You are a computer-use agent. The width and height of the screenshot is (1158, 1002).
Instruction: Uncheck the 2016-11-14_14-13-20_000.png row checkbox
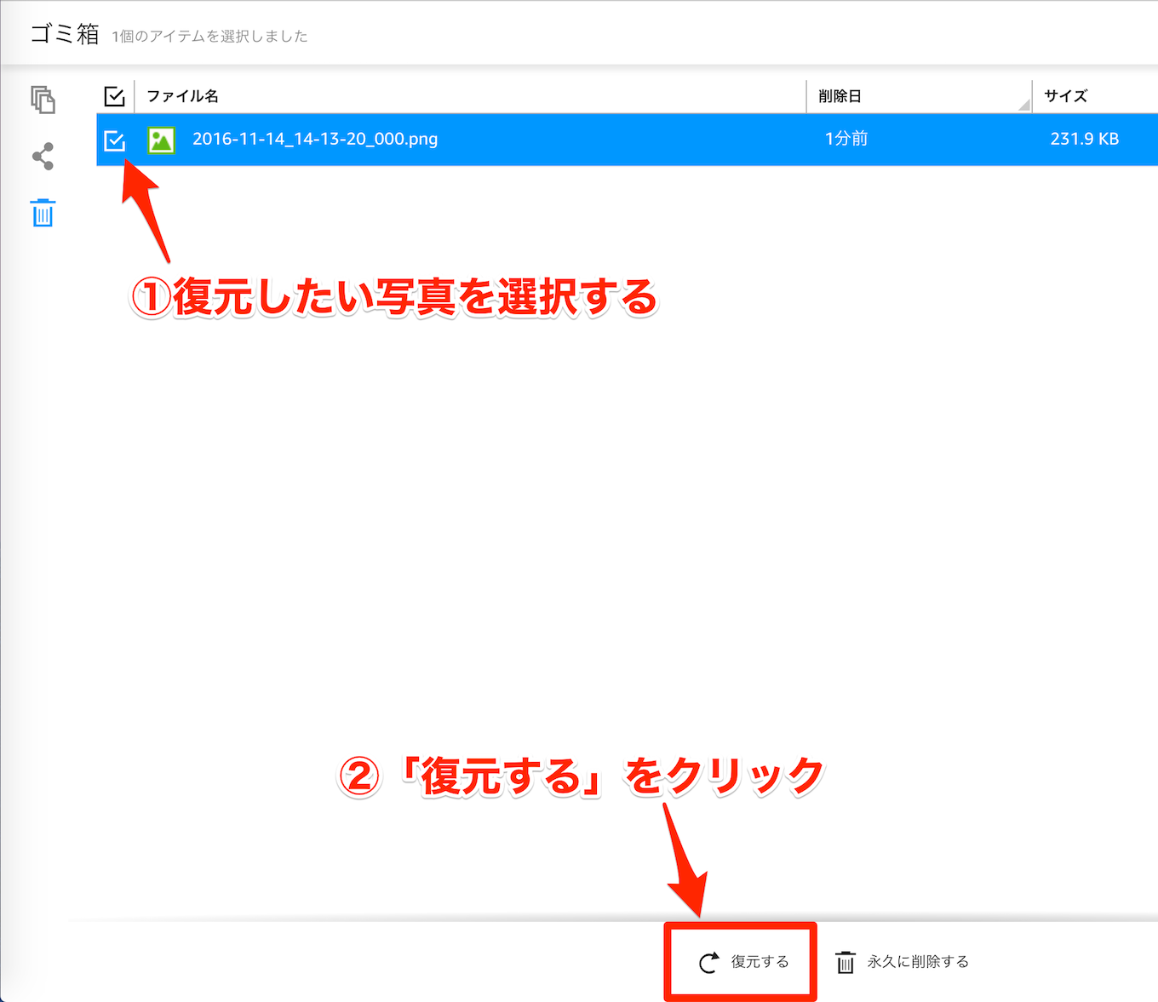(x=114, y=140)
